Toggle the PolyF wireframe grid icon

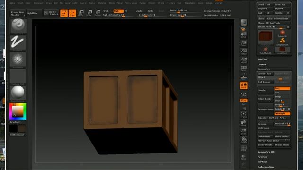pos(243,149)
